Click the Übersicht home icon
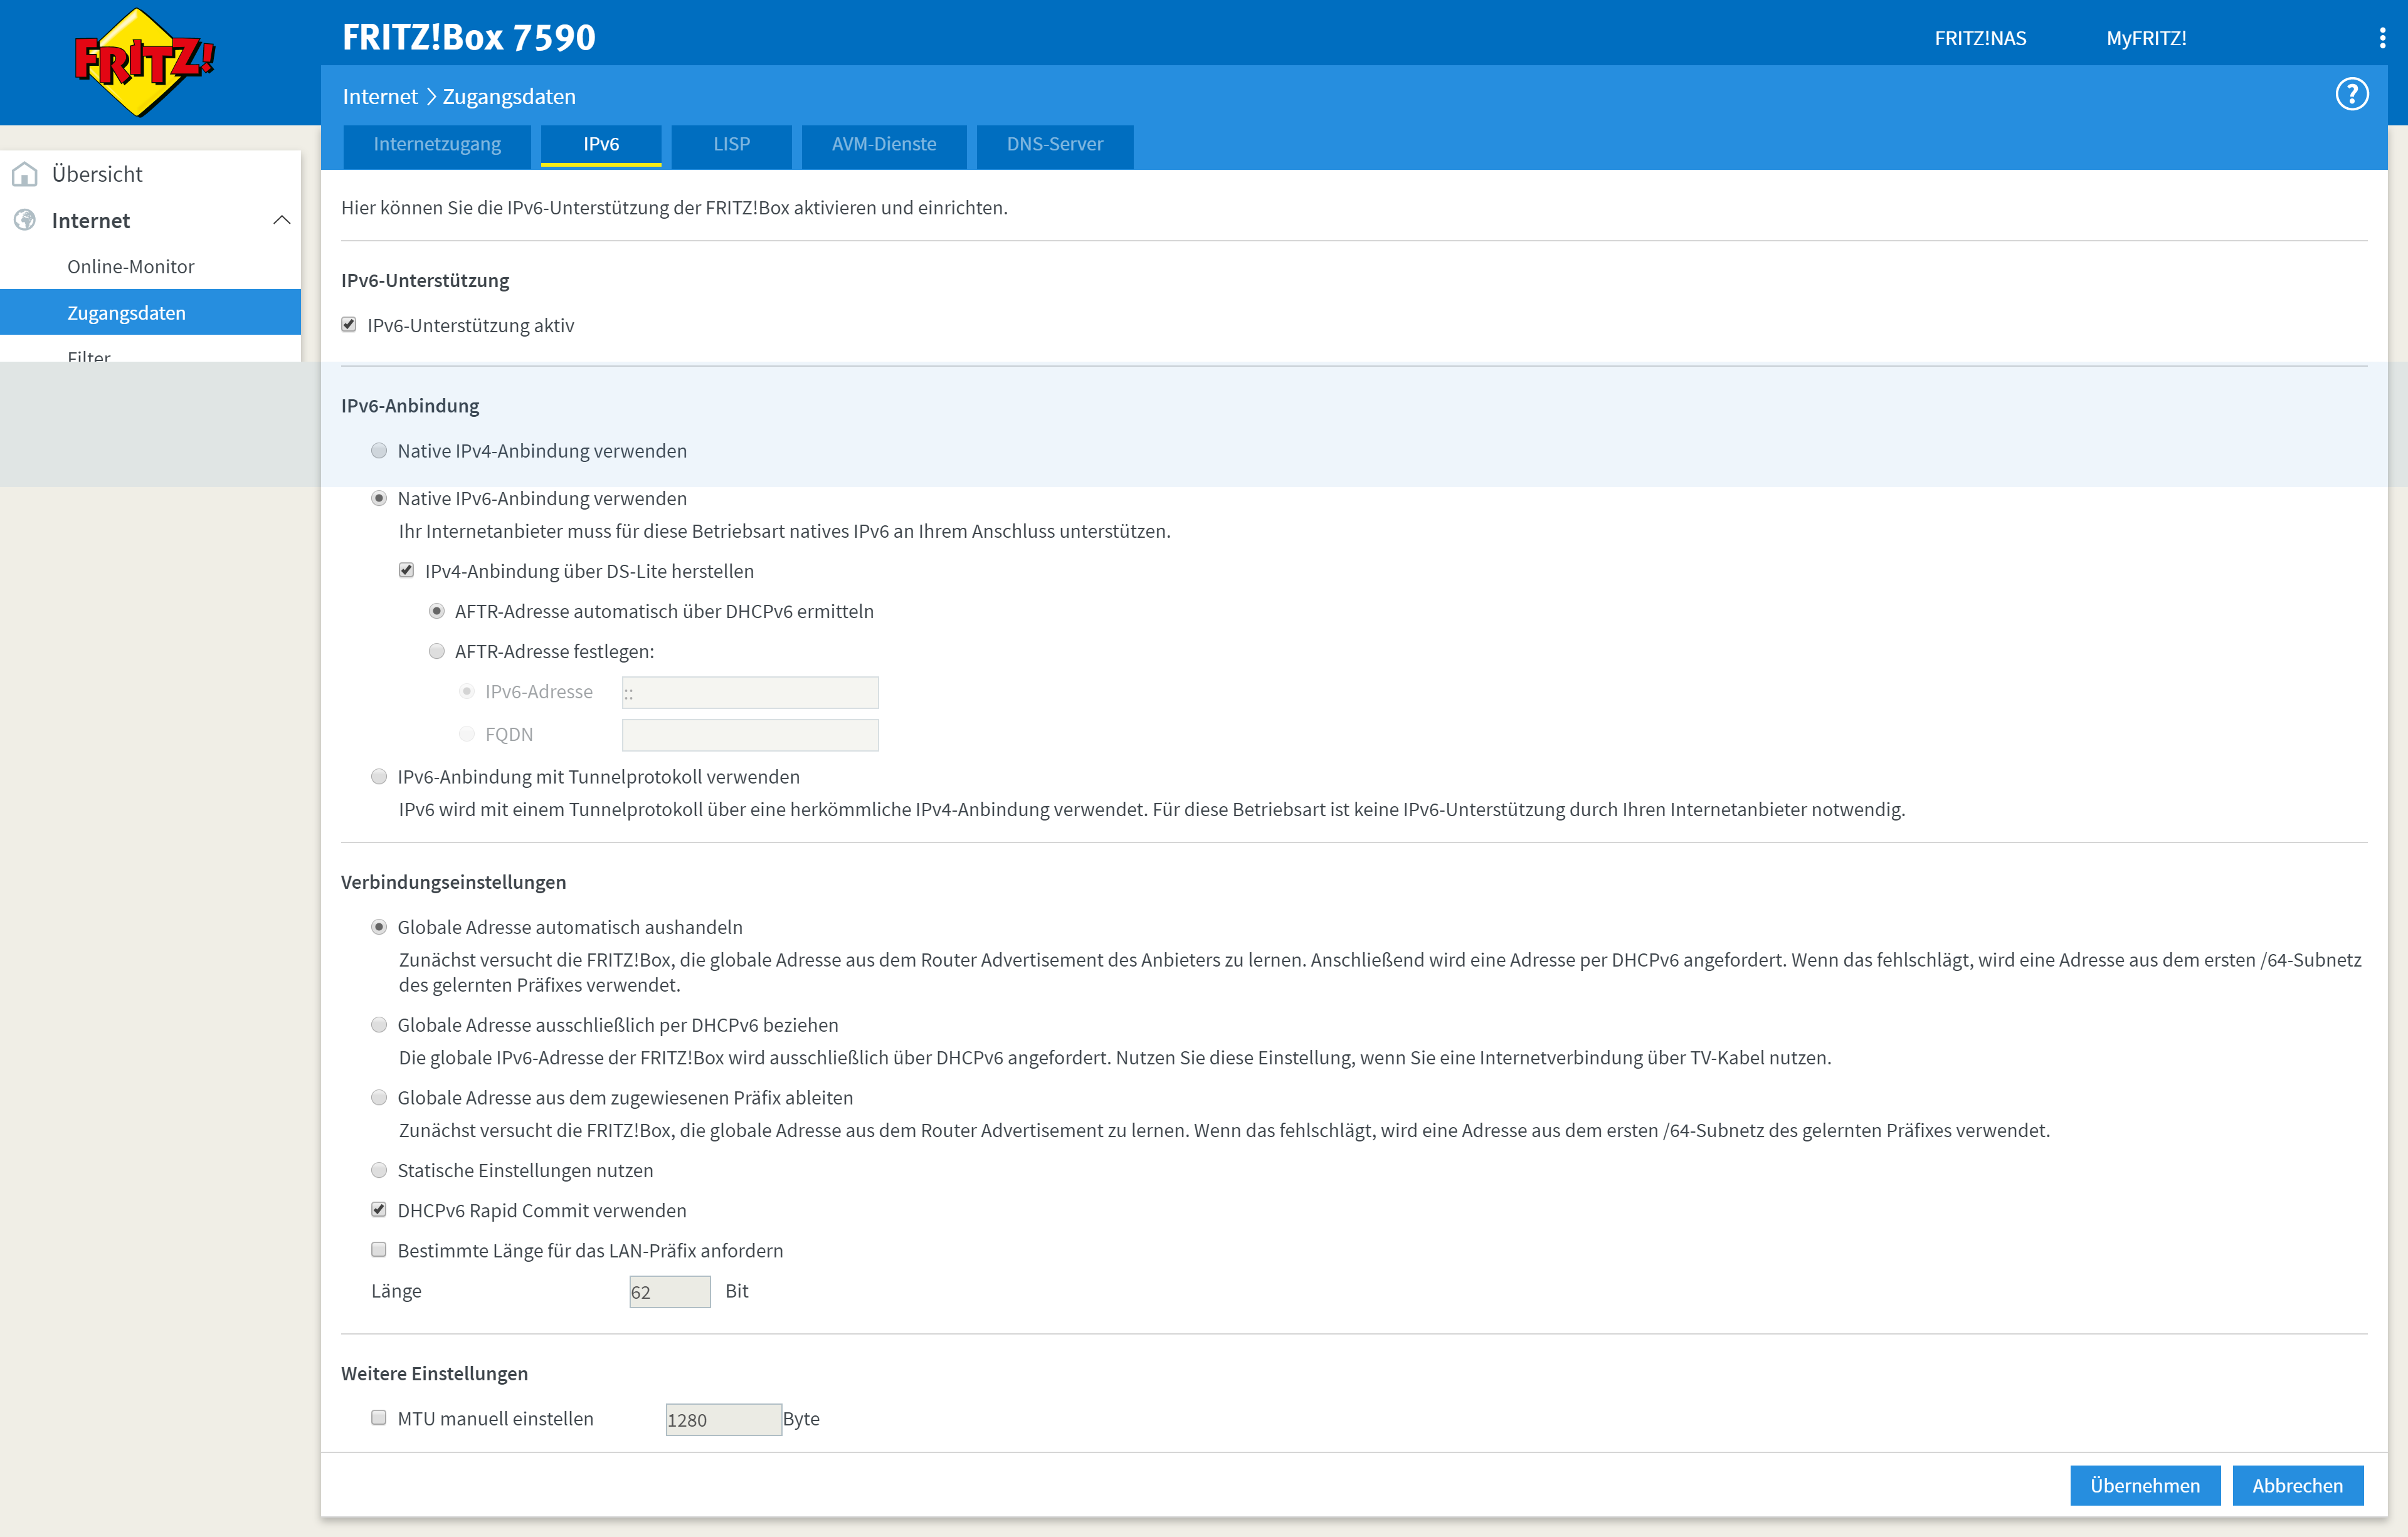 25,175
